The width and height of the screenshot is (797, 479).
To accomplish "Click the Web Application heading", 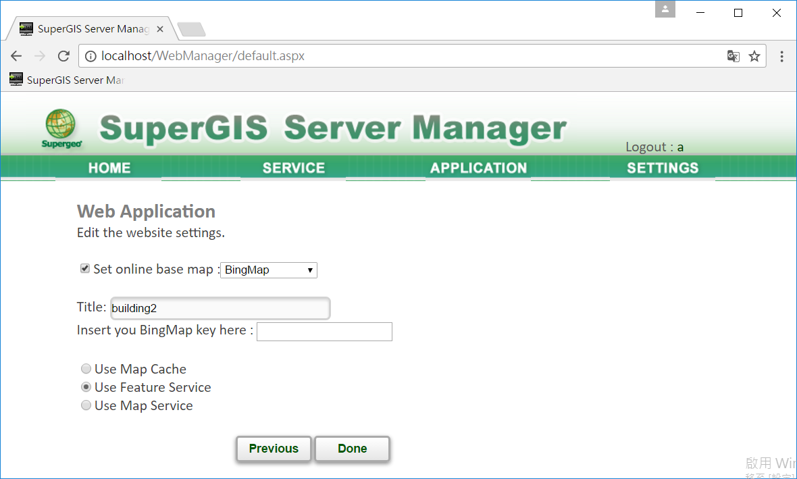I will point(147,211).
